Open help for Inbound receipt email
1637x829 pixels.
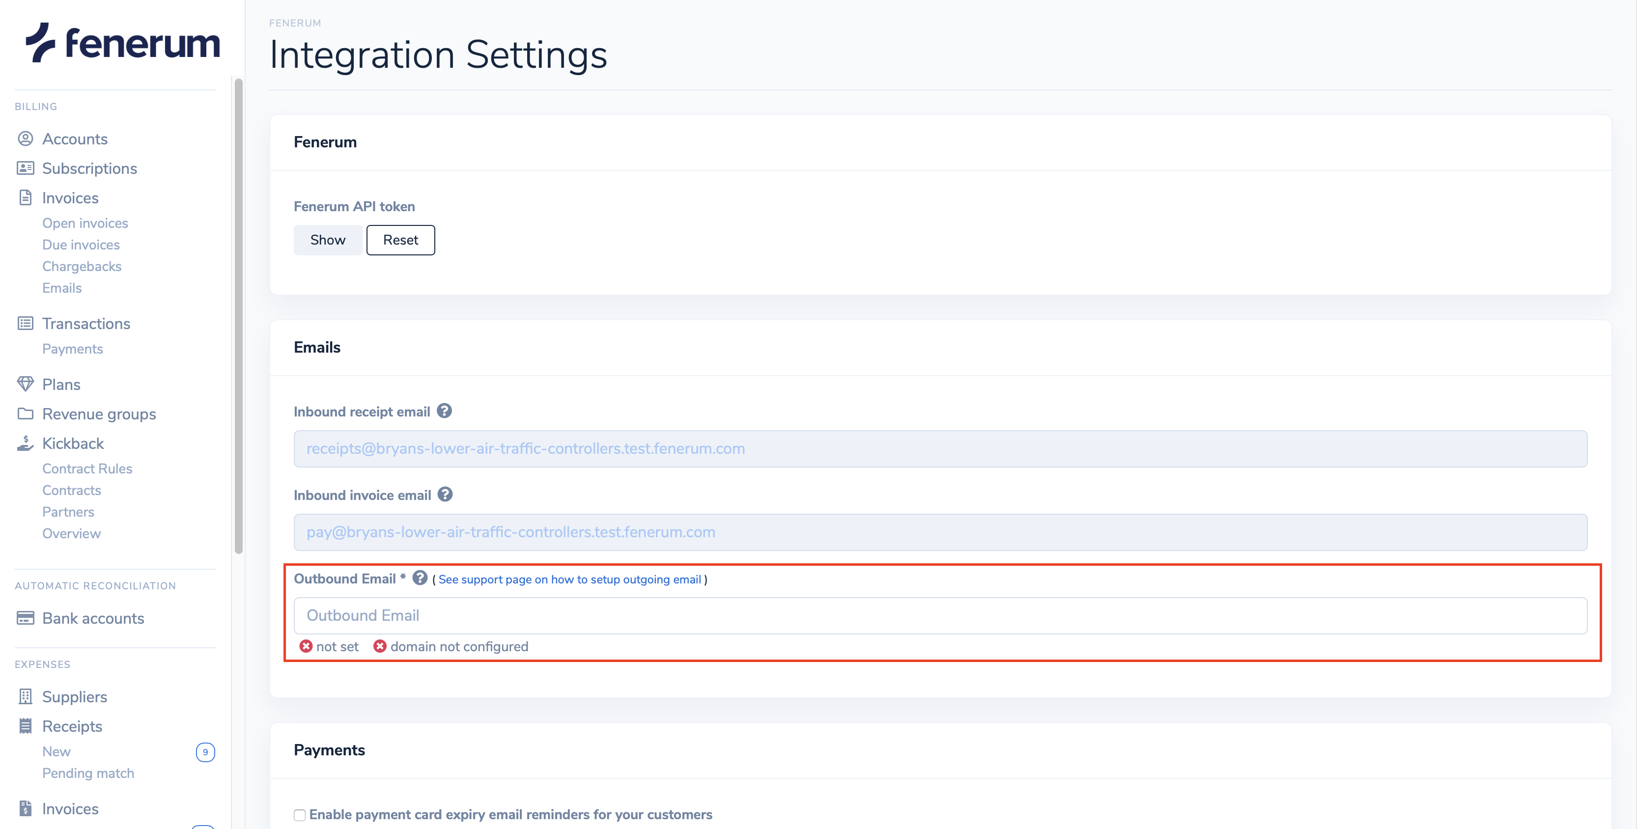coord(444,411)
